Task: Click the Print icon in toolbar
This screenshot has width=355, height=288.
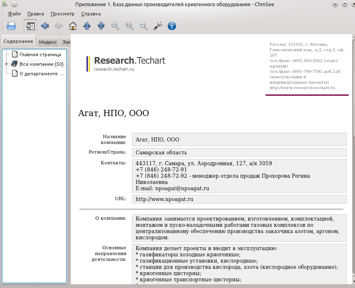Action: [x=11, y=26]
